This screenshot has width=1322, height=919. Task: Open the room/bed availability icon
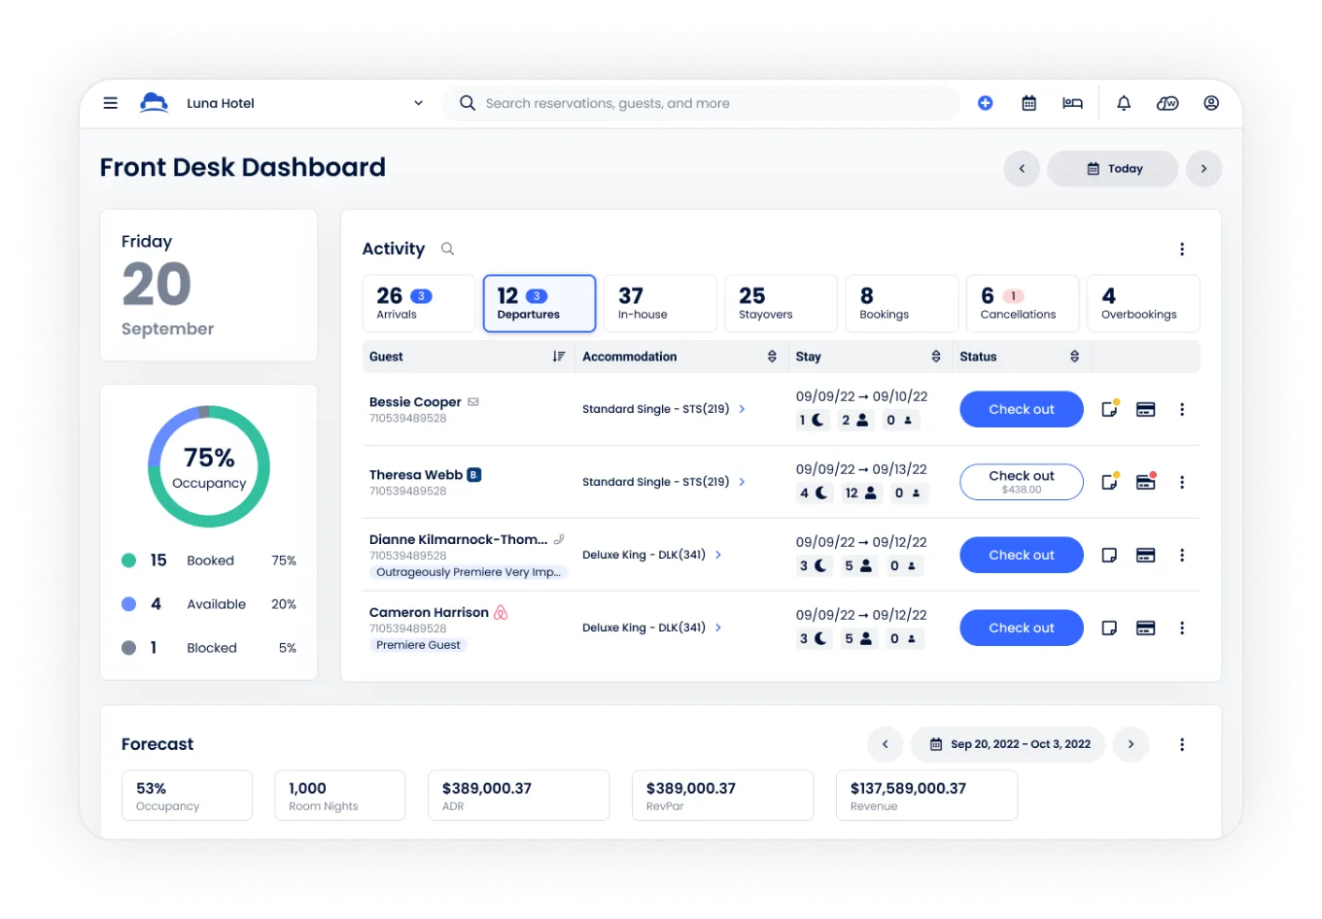coord(1072,102)
